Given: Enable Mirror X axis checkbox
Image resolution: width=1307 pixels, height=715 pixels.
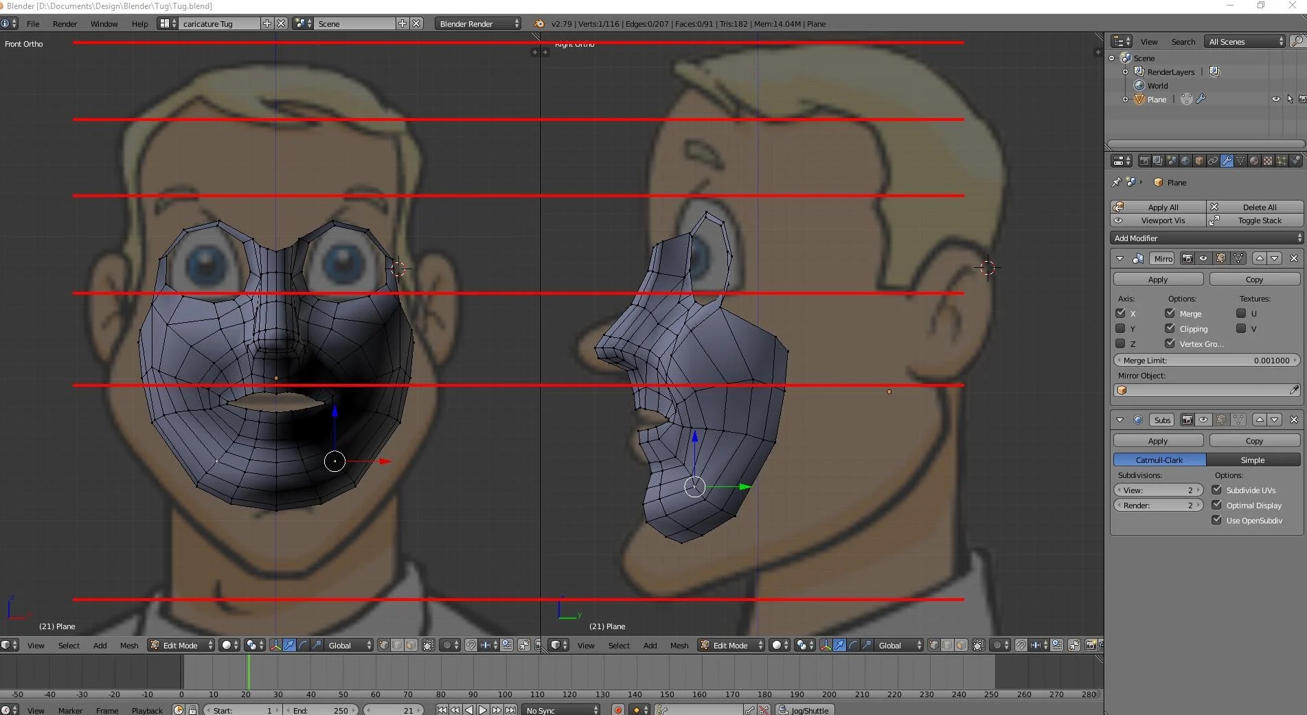Looking at the screenshot, I should pos(1120,313).
